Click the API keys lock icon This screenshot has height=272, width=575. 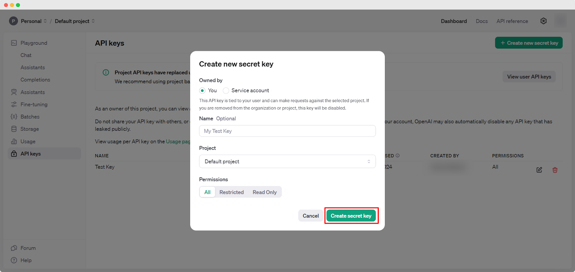[14, 154]
